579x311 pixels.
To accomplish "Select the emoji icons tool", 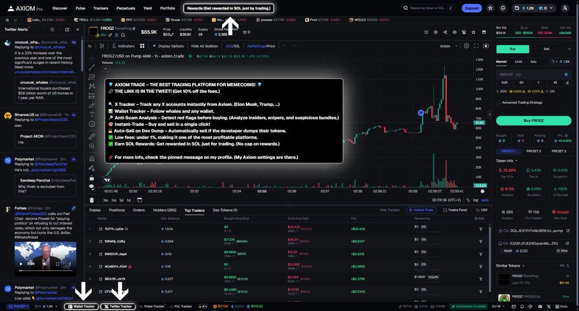I will [92, 124].
